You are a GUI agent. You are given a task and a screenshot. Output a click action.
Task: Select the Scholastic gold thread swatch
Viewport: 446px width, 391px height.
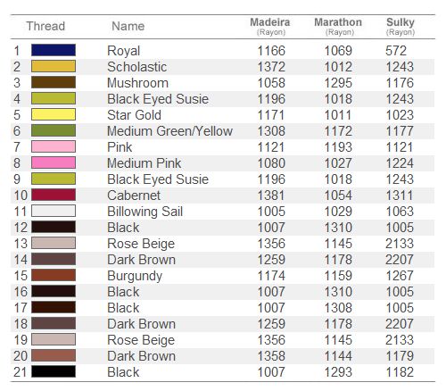(54, 66)
